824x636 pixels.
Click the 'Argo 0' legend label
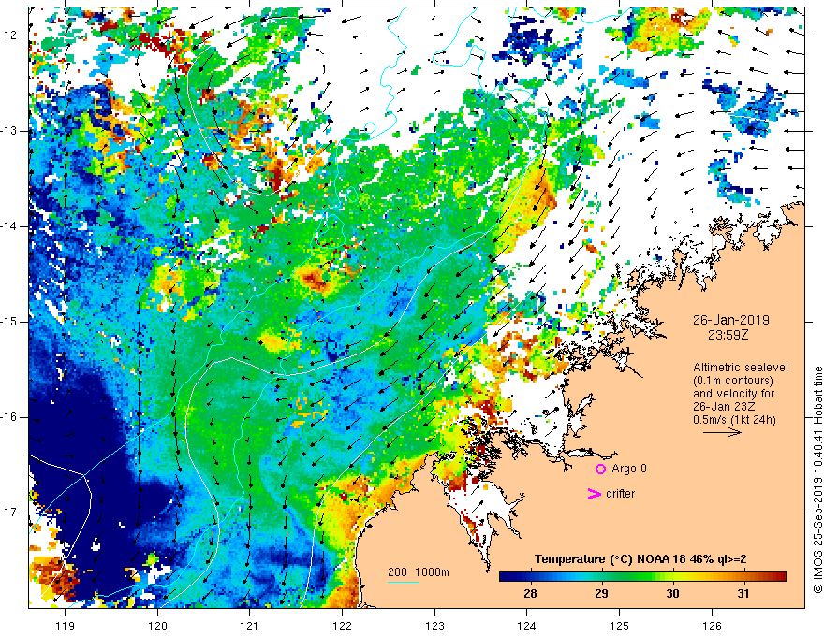(629, 469)
